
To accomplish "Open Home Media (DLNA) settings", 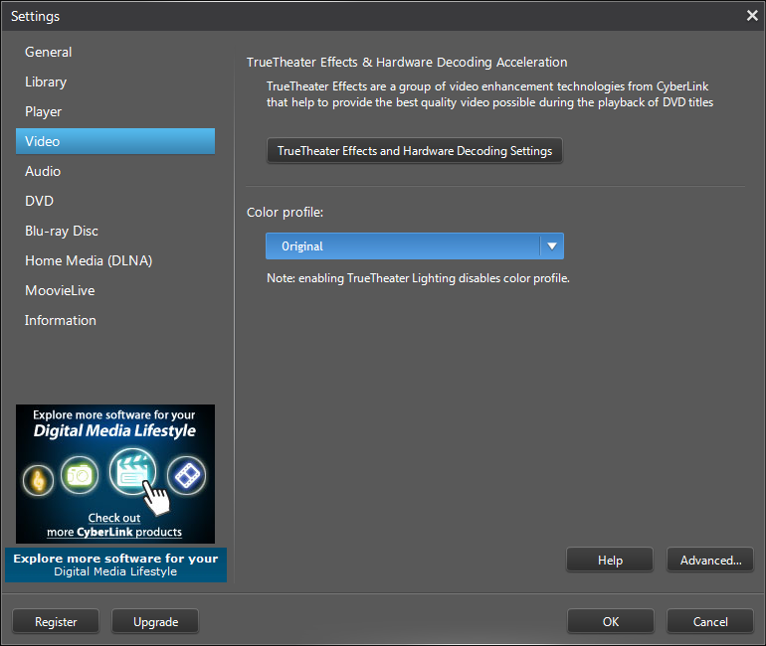I will (89, 260).
